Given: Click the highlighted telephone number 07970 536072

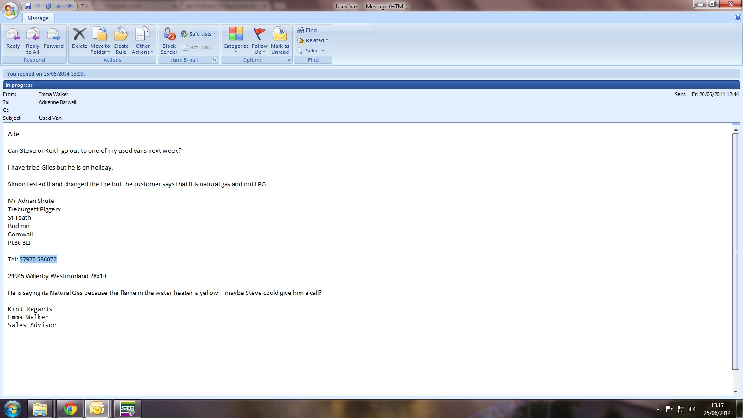Looking at the screenshot, I should point(38,260).
